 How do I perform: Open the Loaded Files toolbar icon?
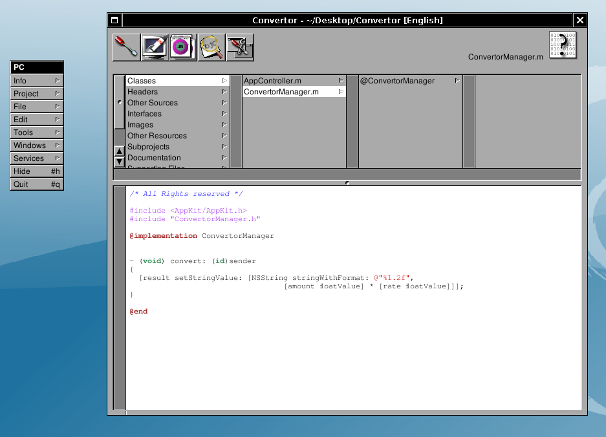pyautogui.click(x=183, y=47)
